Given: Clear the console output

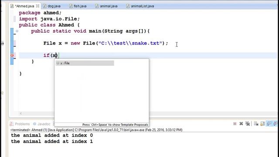Looking at the screenshot, I should 256,124.
